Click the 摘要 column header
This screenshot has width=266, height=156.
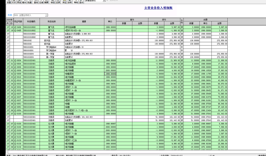[84, 22]
